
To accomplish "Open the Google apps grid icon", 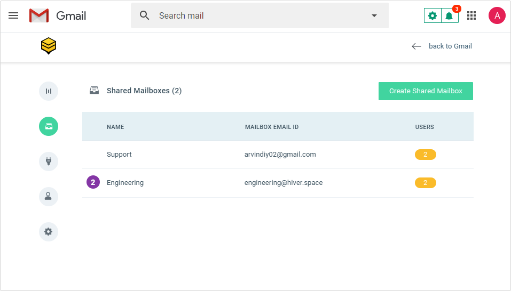I will tap(471, 15).
